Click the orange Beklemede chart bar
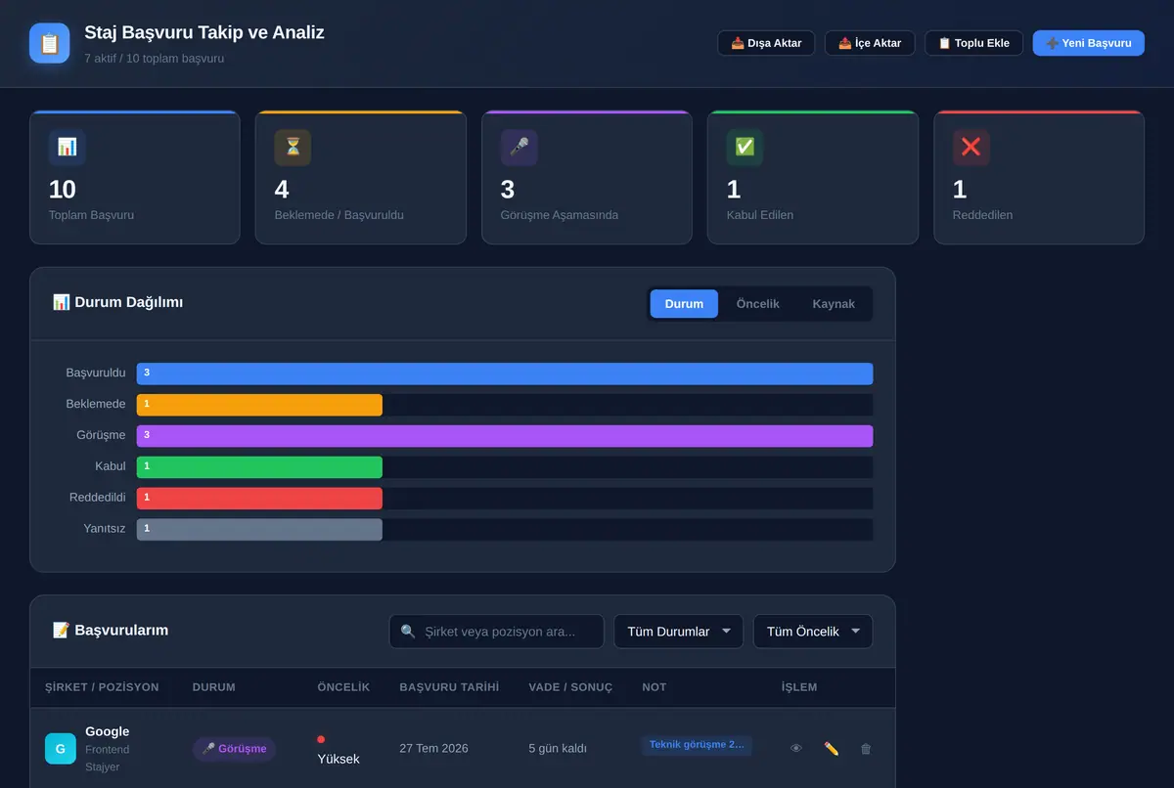Viewport: 1174px width, 788px height. click(x=259, y=405)
